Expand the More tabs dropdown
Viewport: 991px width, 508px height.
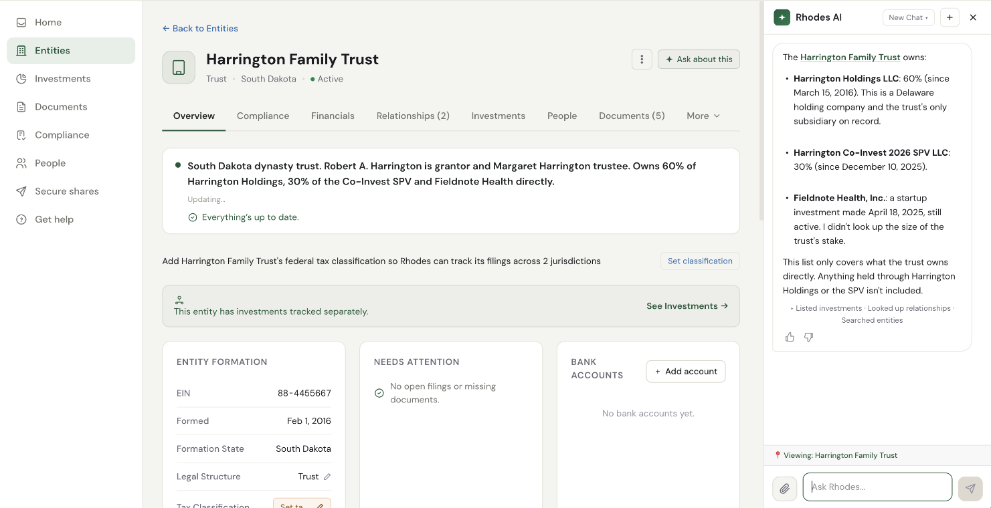click(703, 116)
